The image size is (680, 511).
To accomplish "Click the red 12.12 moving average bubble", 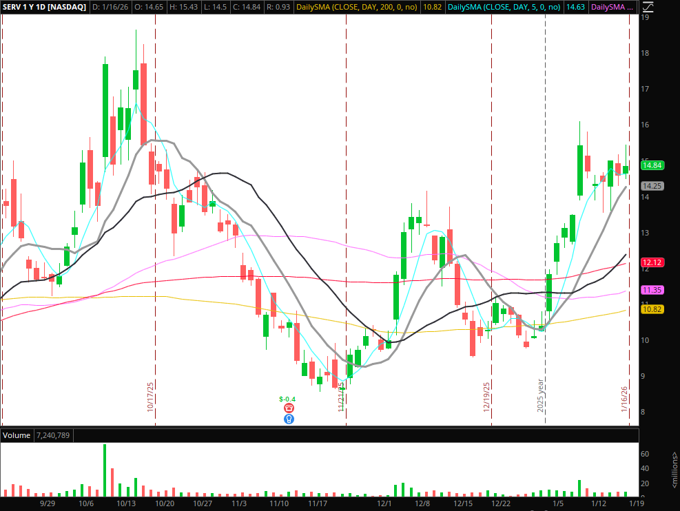I will (x=652, y=262).
